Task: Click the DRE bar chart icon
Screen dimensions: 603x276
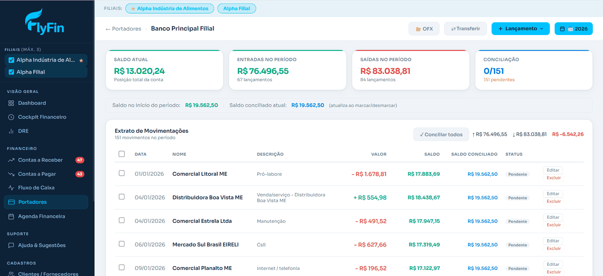Action: coord(11,131)
